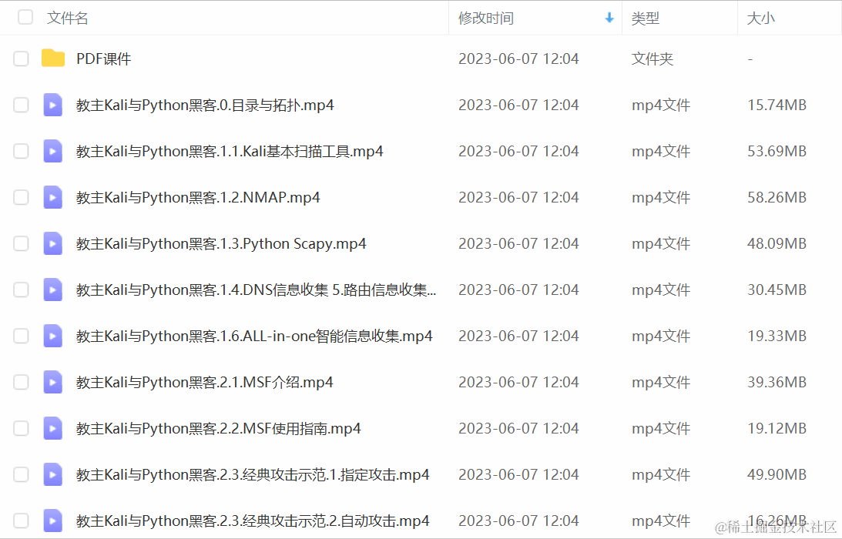Viewport: 842px width, 539px height.
Task: Click video icon for 1.3.Python Scapy.mp4
Action: pyautogui.click(x=52, y=243)
